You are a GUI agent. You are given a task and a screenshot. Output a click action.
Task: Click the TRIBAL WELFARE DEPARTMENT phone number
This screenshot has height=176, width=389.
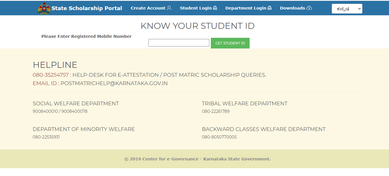click(x=215, y=111)
